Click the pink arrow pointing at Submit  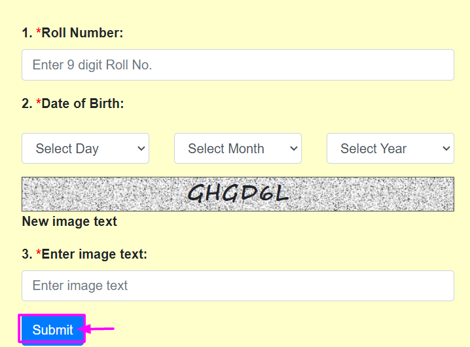click(100, 329)
